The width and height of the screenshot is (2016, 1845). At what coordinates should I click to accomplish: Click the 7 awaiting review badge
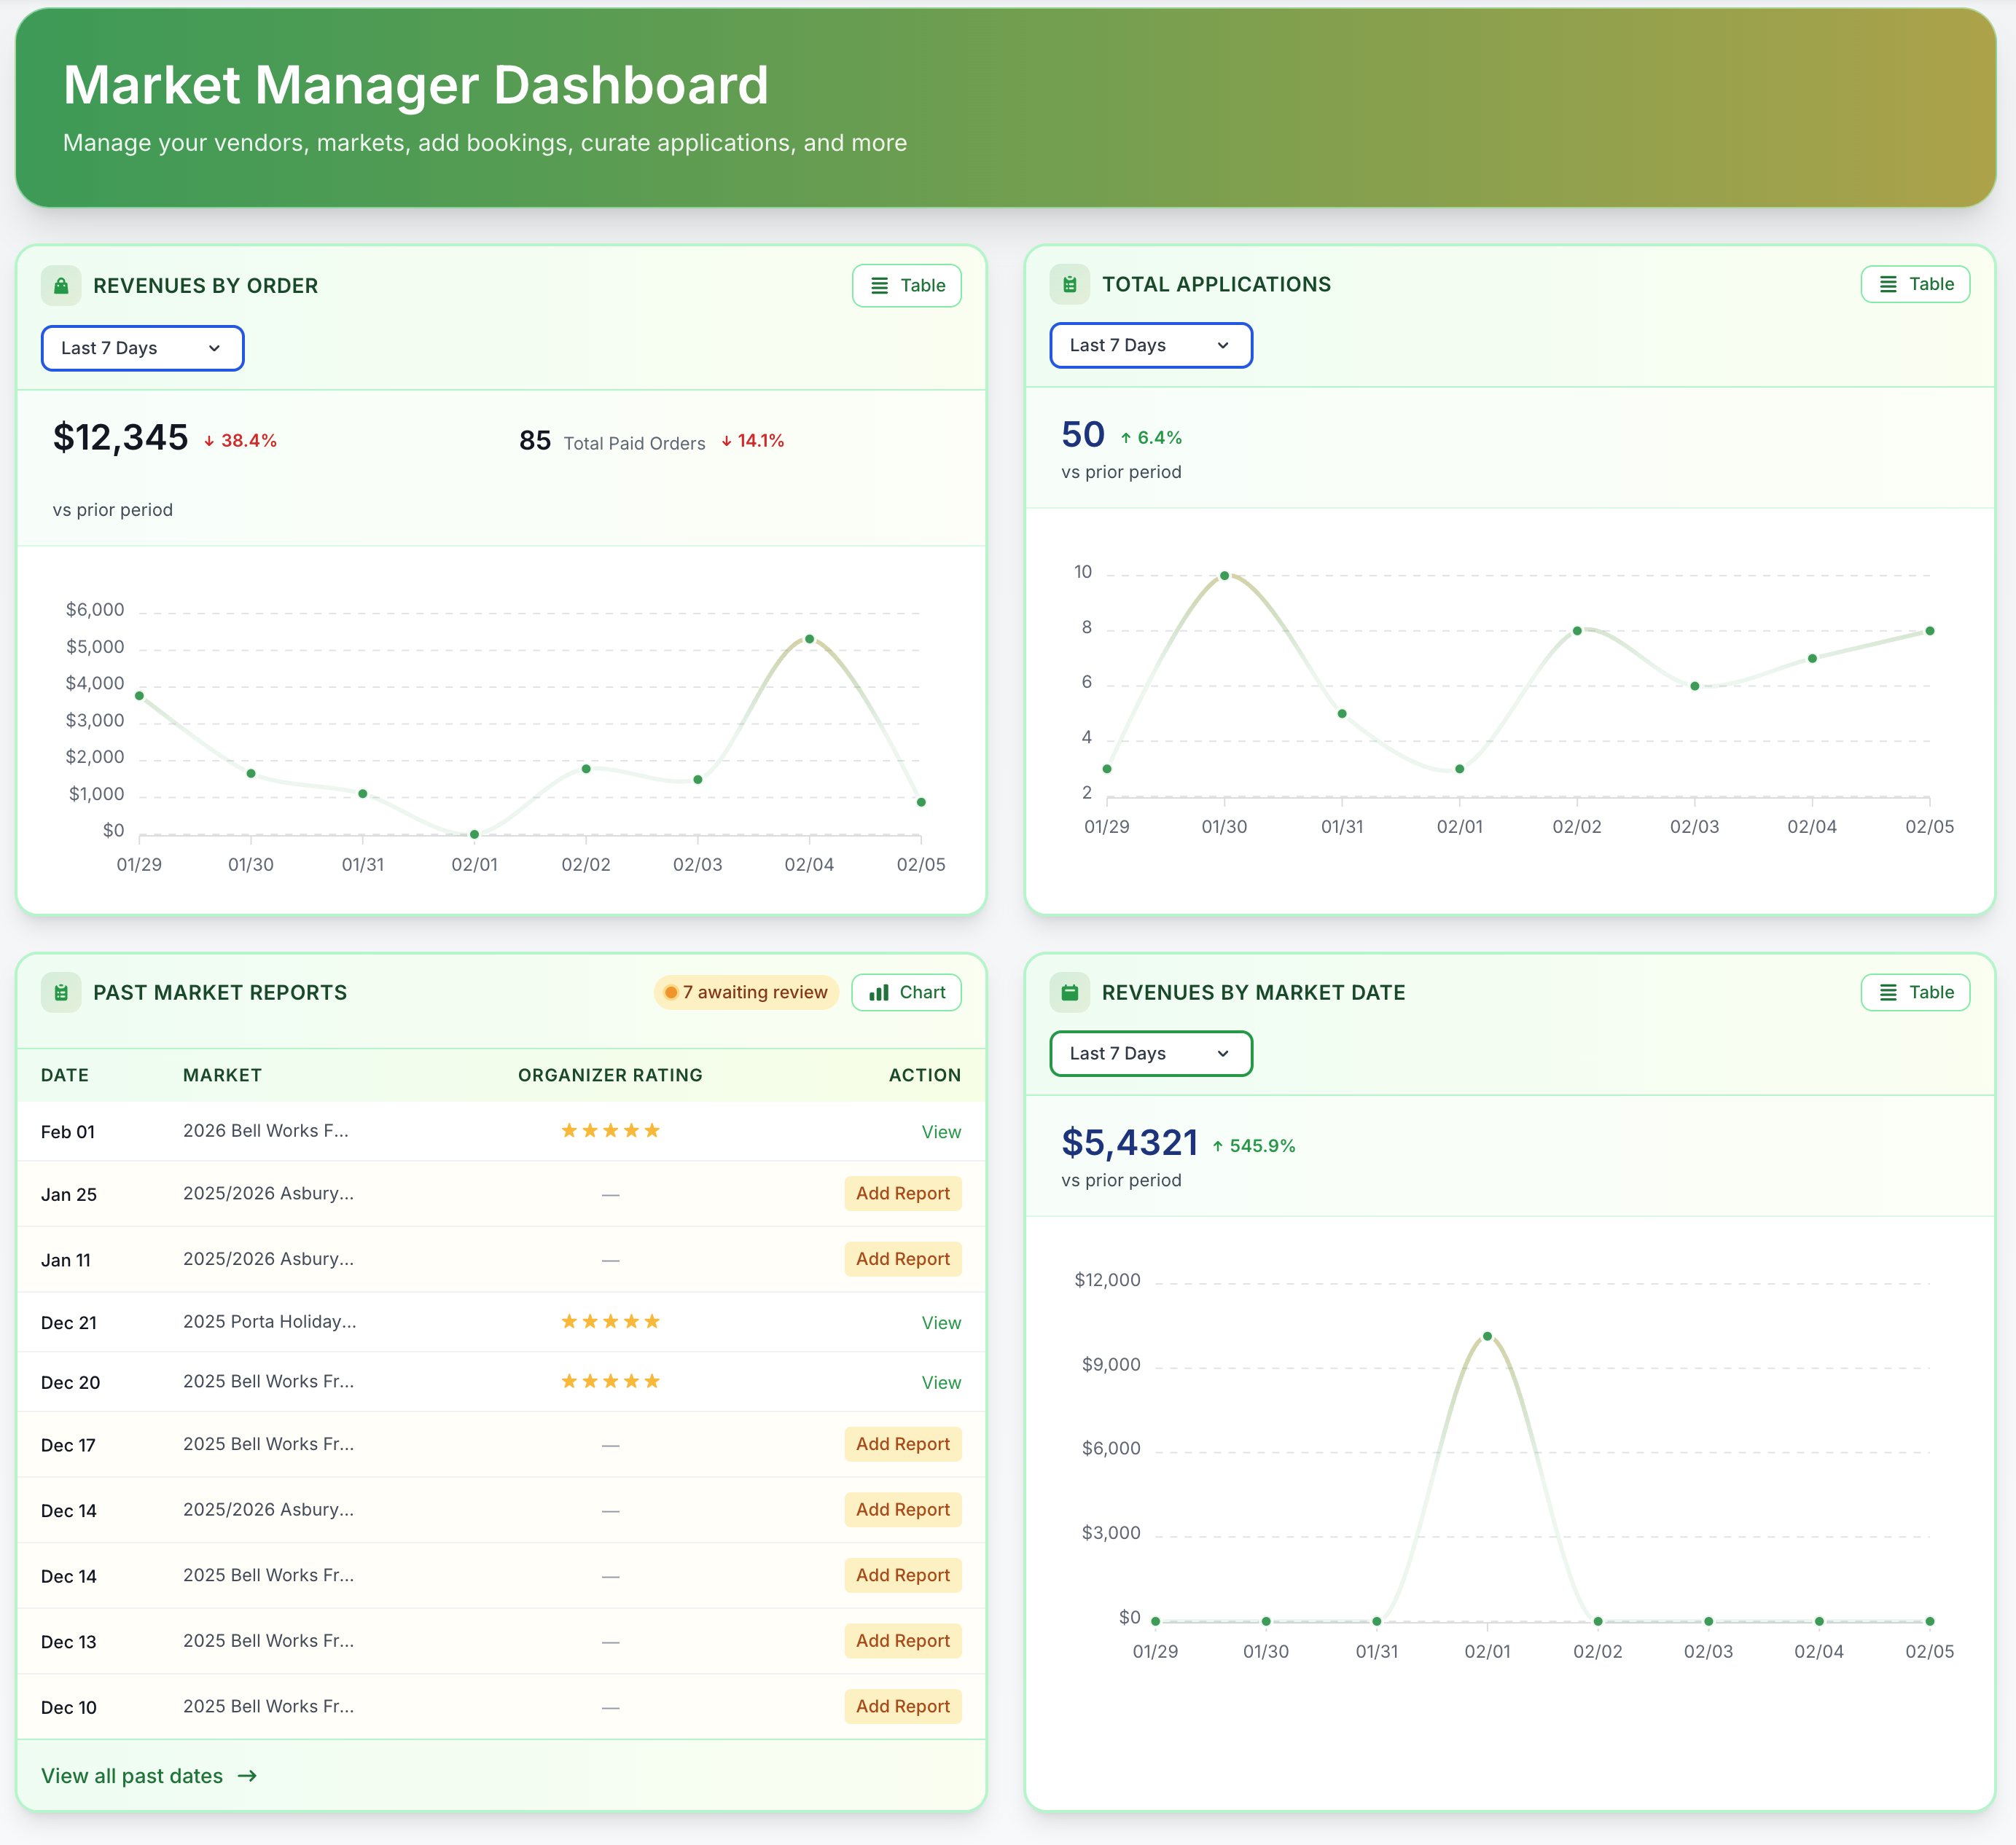pos(746,992)
